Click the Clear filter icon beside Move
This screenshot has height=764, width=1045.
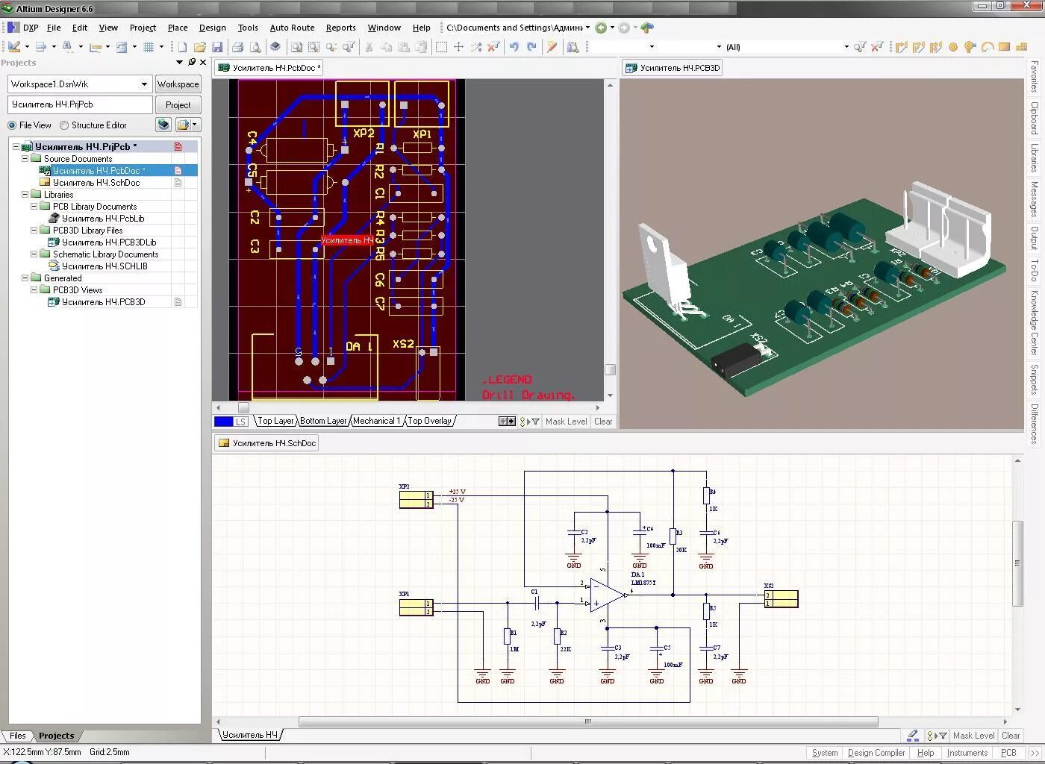point(493,47)
